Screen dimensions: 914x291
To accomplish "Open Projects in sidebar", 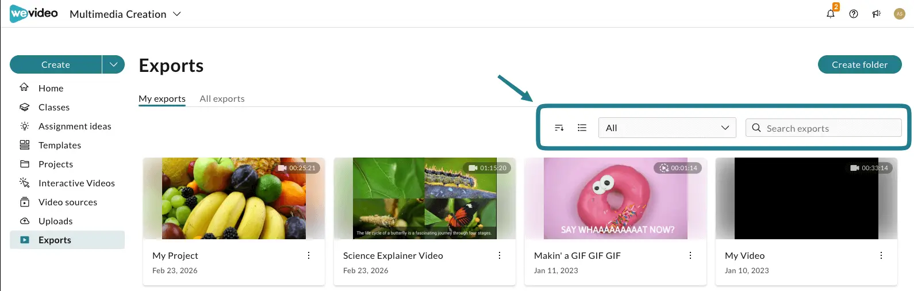I will (67, 164).
